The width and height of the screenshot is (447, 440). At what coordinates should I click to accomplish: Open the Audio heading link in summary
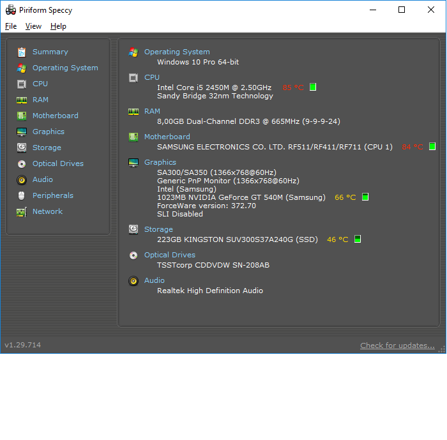click(155, 280)
